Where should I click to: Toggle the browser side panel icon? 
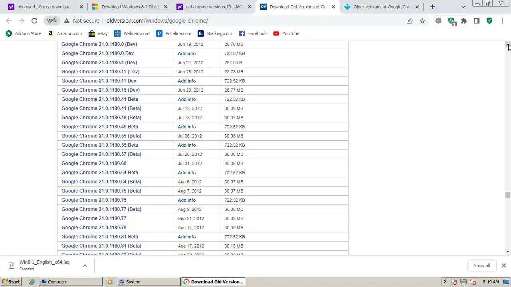(477, 21)
